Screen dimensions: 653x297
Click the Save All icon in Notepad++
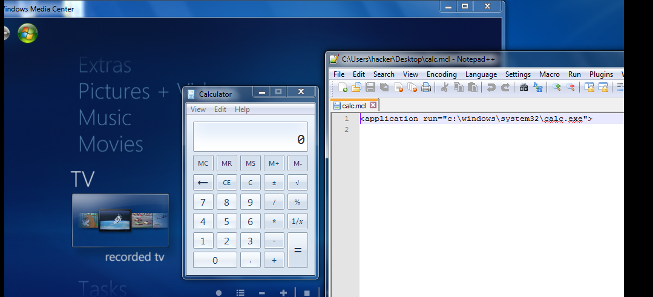[384, 87]
